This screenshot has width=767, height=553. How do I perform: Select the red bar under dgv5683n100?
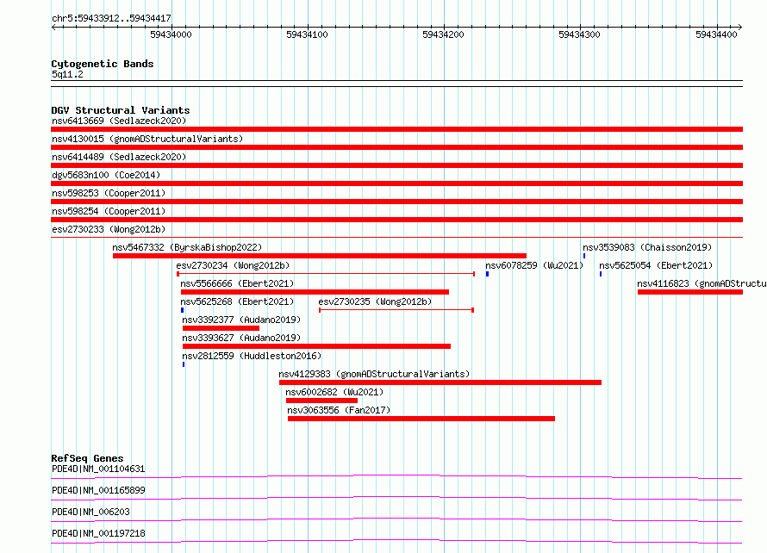396,183
